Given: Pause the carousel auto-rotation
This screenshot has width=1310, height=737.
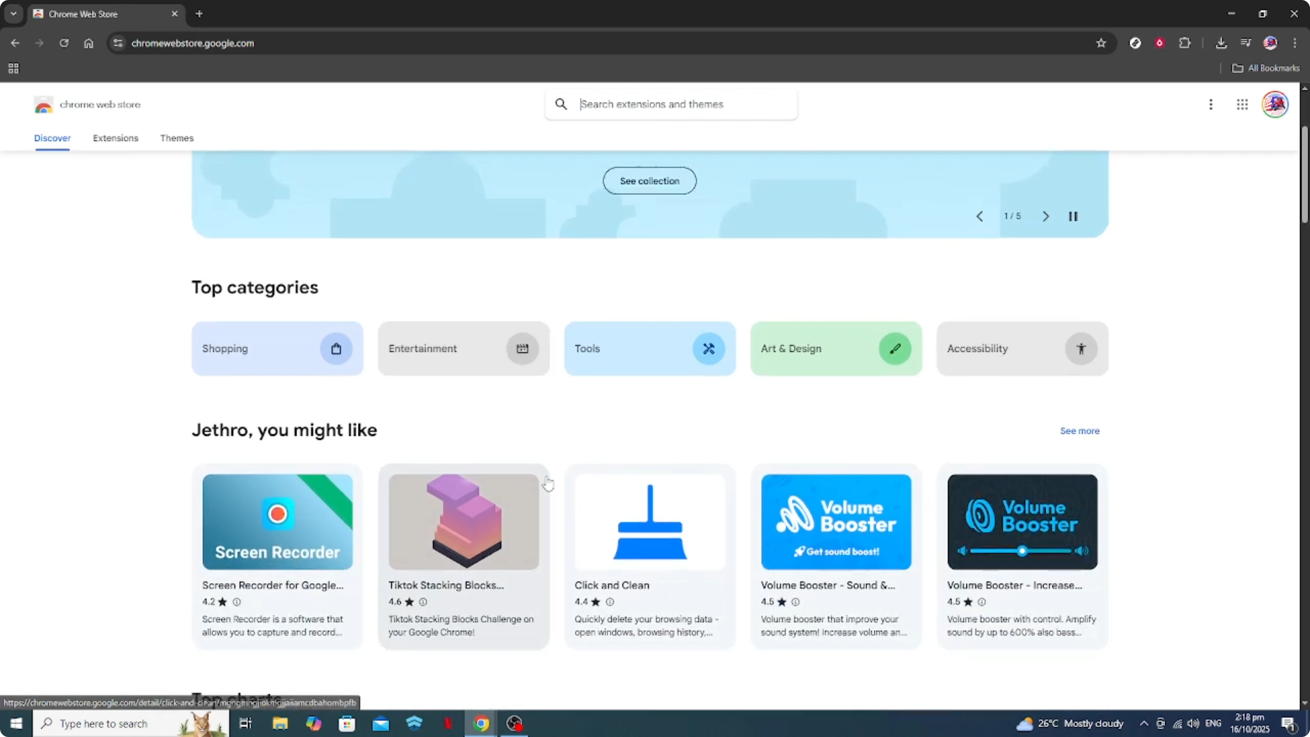Looking at the screenshot, I should pyautogui.click(x=1073, y=216).
